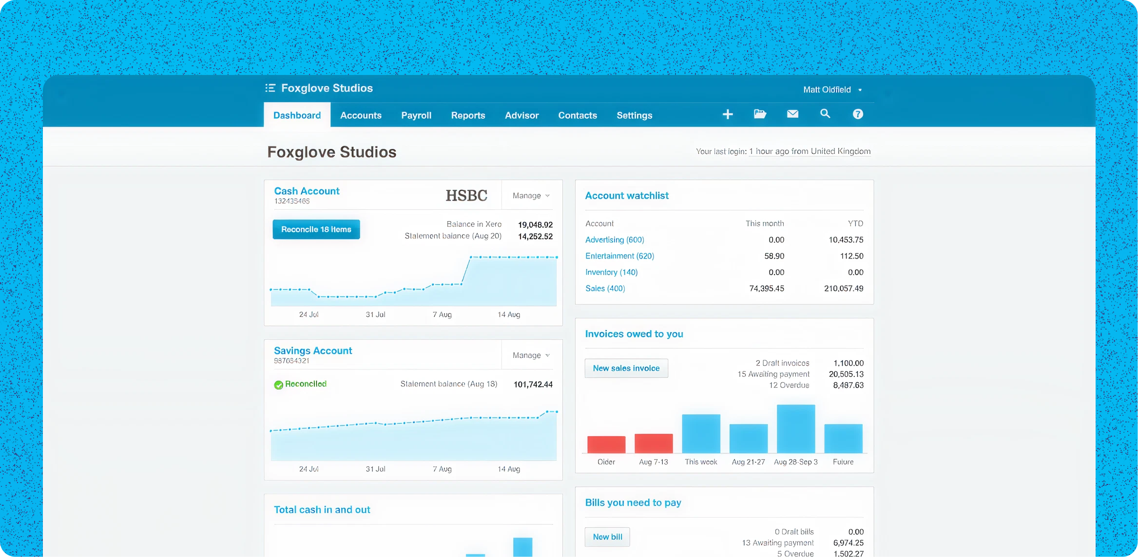This screenshot has width=1138, height=557.
Task: Switch to the Payroll tab
Action: coord(416,115)
